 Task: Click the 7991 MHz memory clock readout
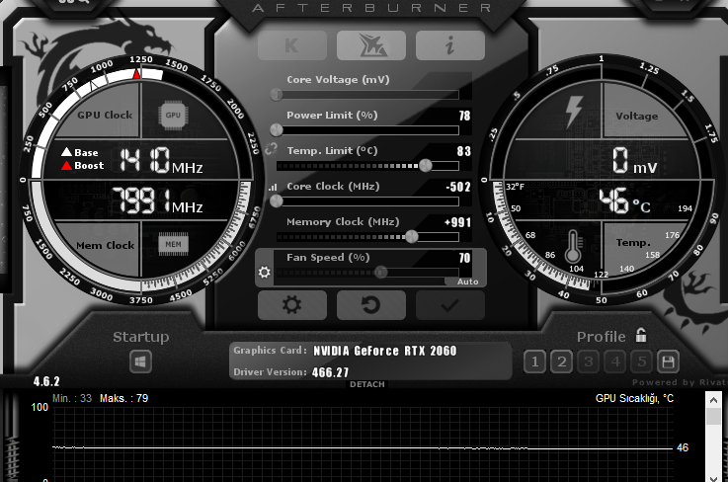coord(156,201)
